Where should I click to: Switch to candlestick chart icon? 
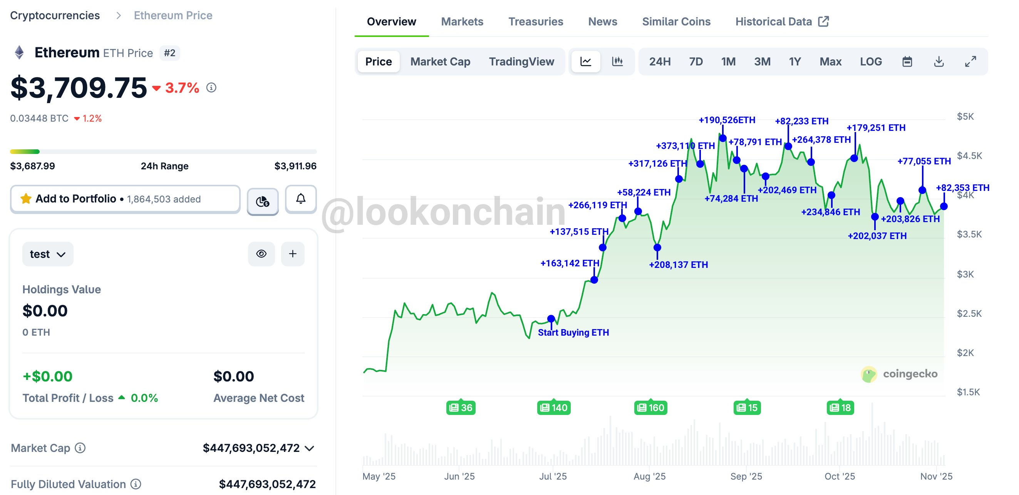coord(617,61)
